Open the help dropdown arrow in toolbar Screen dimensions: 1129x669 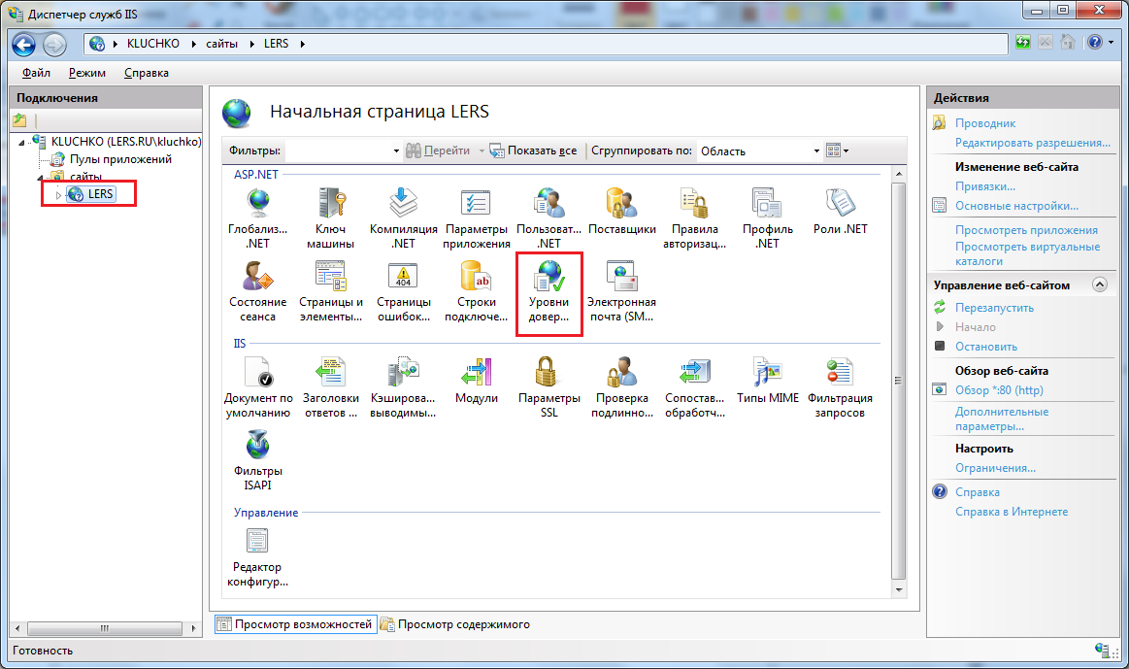[x=1111, y=43]
